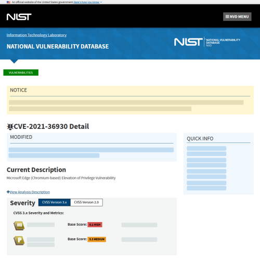Click the QUICK INFO heading

pos(200,138)
